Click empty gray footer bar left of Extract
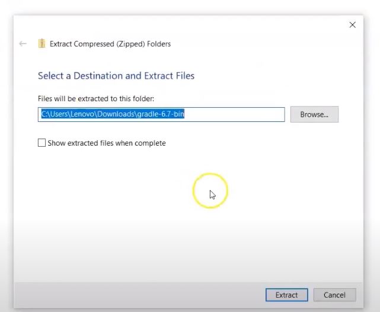This screenshot has width=380, height=312. (x=139, y=295)
